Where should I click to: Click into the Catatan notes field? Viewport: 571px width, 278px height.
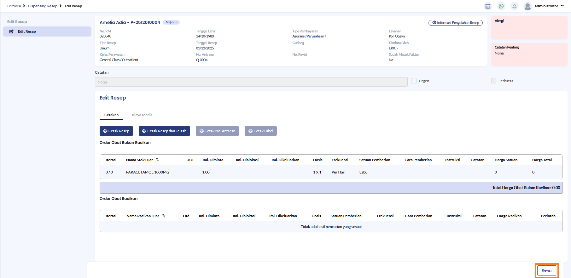coord(251,82)
